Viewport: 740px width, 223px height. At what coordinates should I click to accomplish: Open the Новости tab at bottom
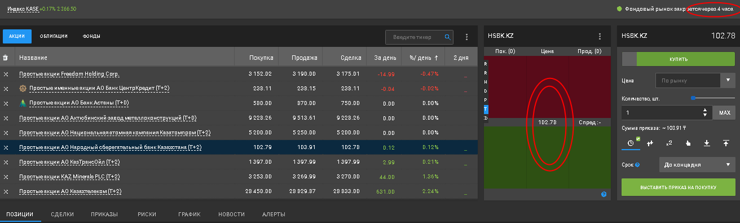tap(231, 215)
